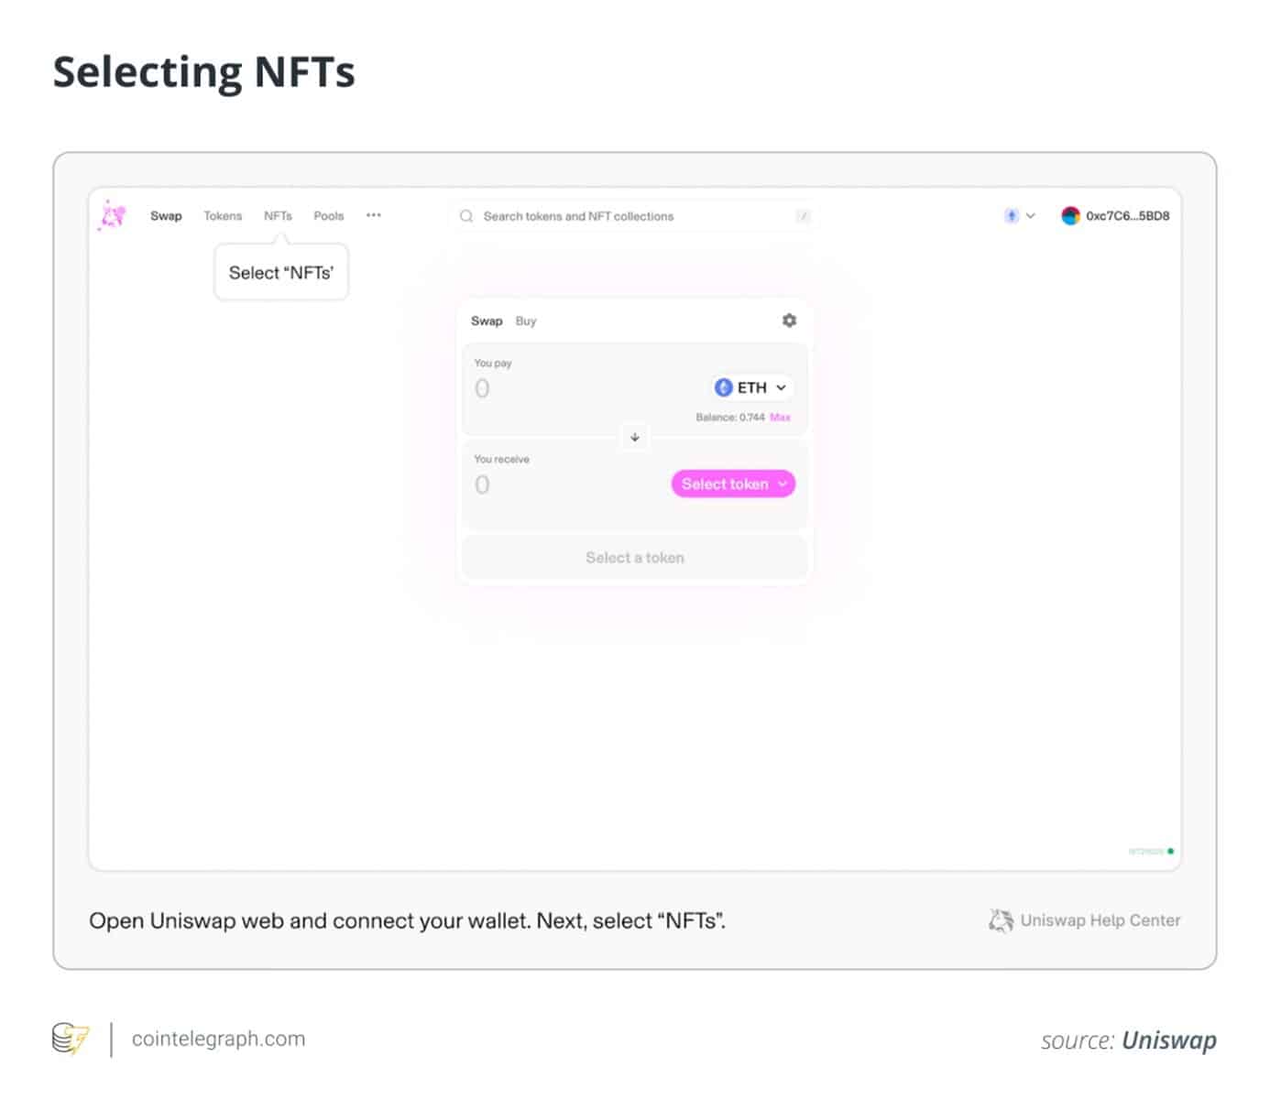Switch to the Buy tab in widget
This screenshot has width=1270, height=1110.
[526, 321]
